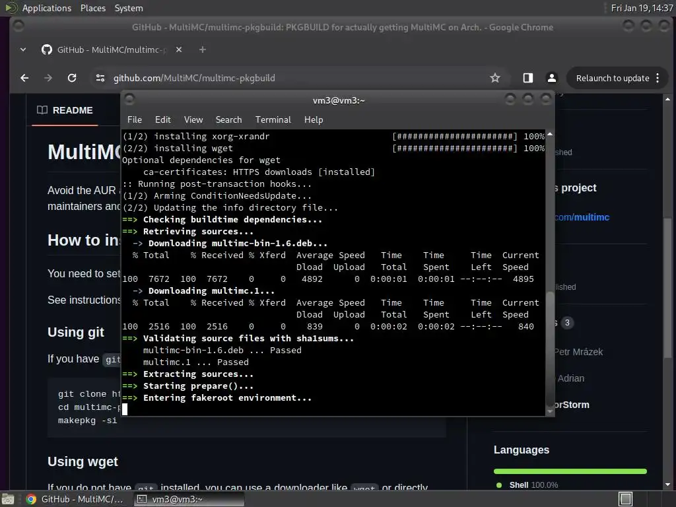The height and width of the screenshot is (507, 676).
Task: Focus the github.com address bar
Action: (298, 78)
